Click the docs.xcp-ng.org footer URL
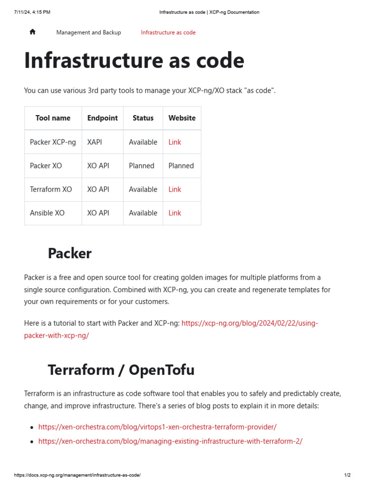 (x=77, y=475)
